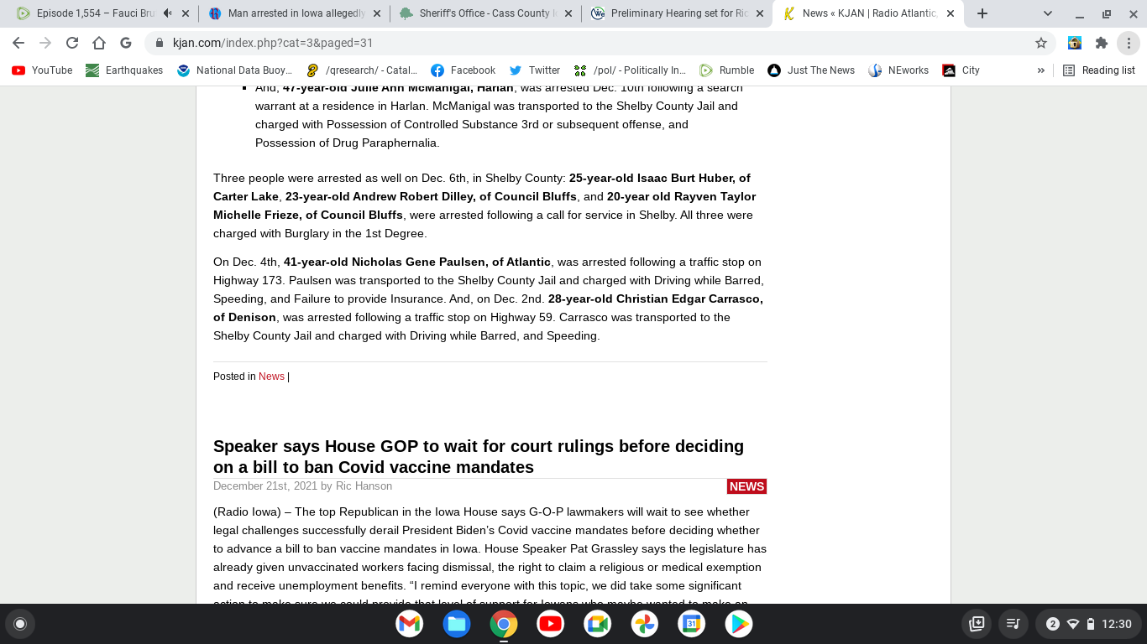
Task: Click the bold name Nicholas Gene Paulsen, of Atlantic
Action: (417, 262)
